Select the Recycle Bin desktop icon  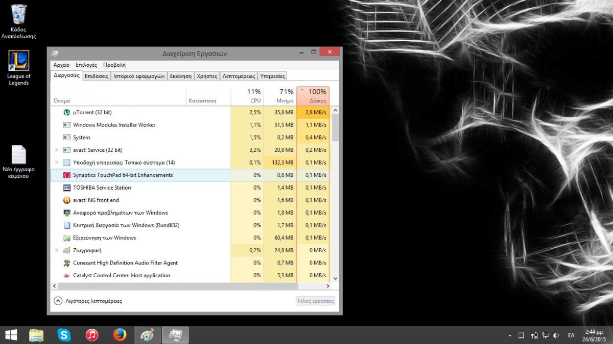pyautogui.click(x=18, y=22)
